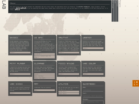Click the DIVIDED card title

14,38
